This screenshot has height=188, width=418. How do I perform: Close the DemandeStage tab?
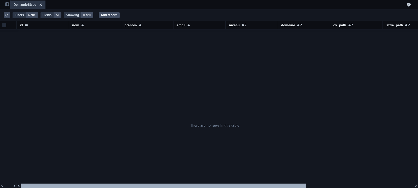point(41,5)
